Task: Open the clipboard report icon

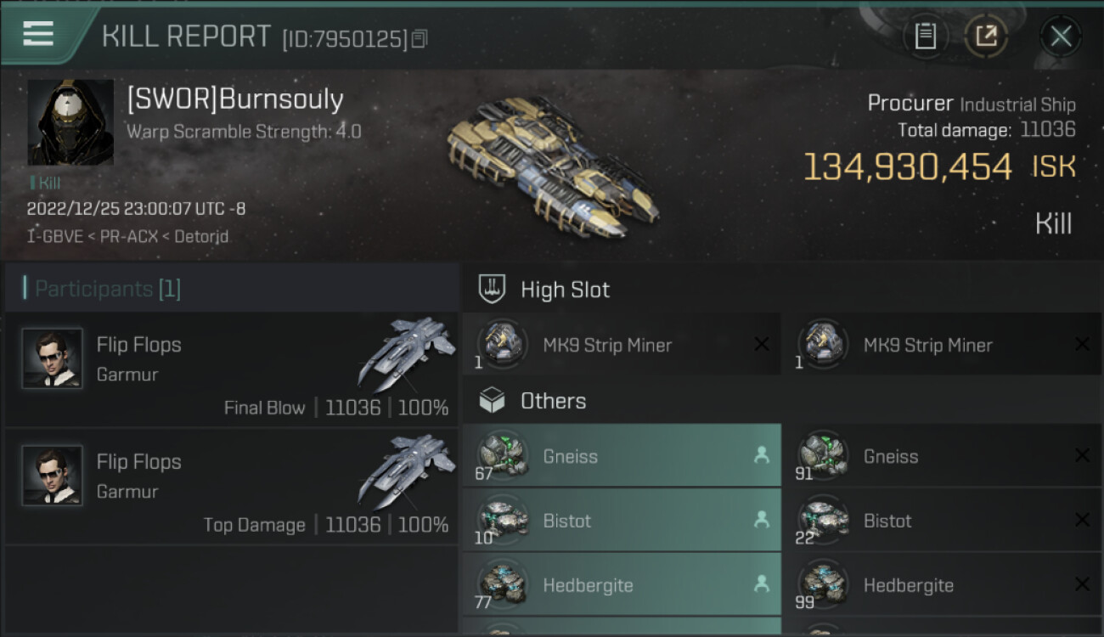Action: pyautogui.click(x=925, y=37)
